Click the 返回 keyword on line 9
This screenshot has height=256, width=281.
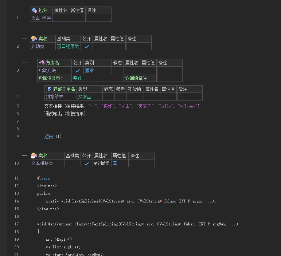(x=49, y=137)
